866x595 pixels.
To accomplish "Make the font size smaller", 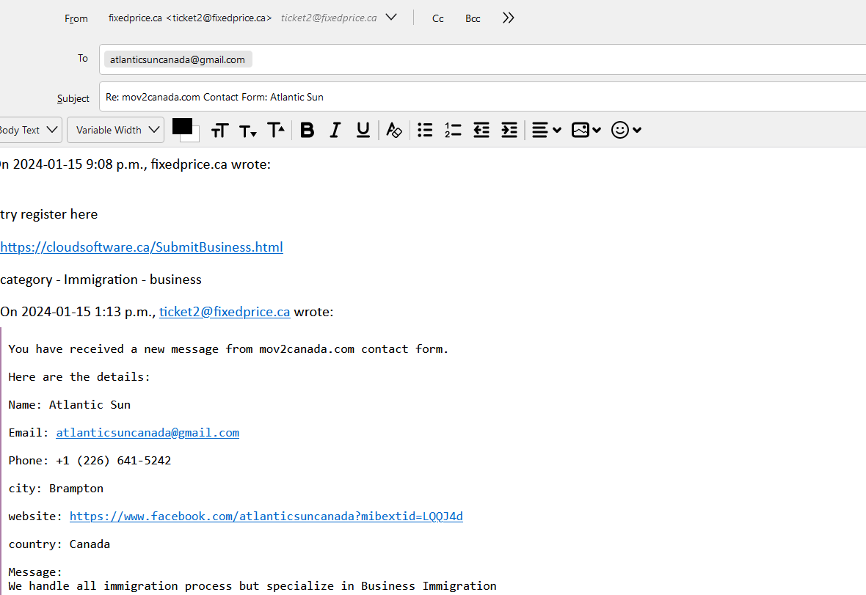I will click(248, 131).
